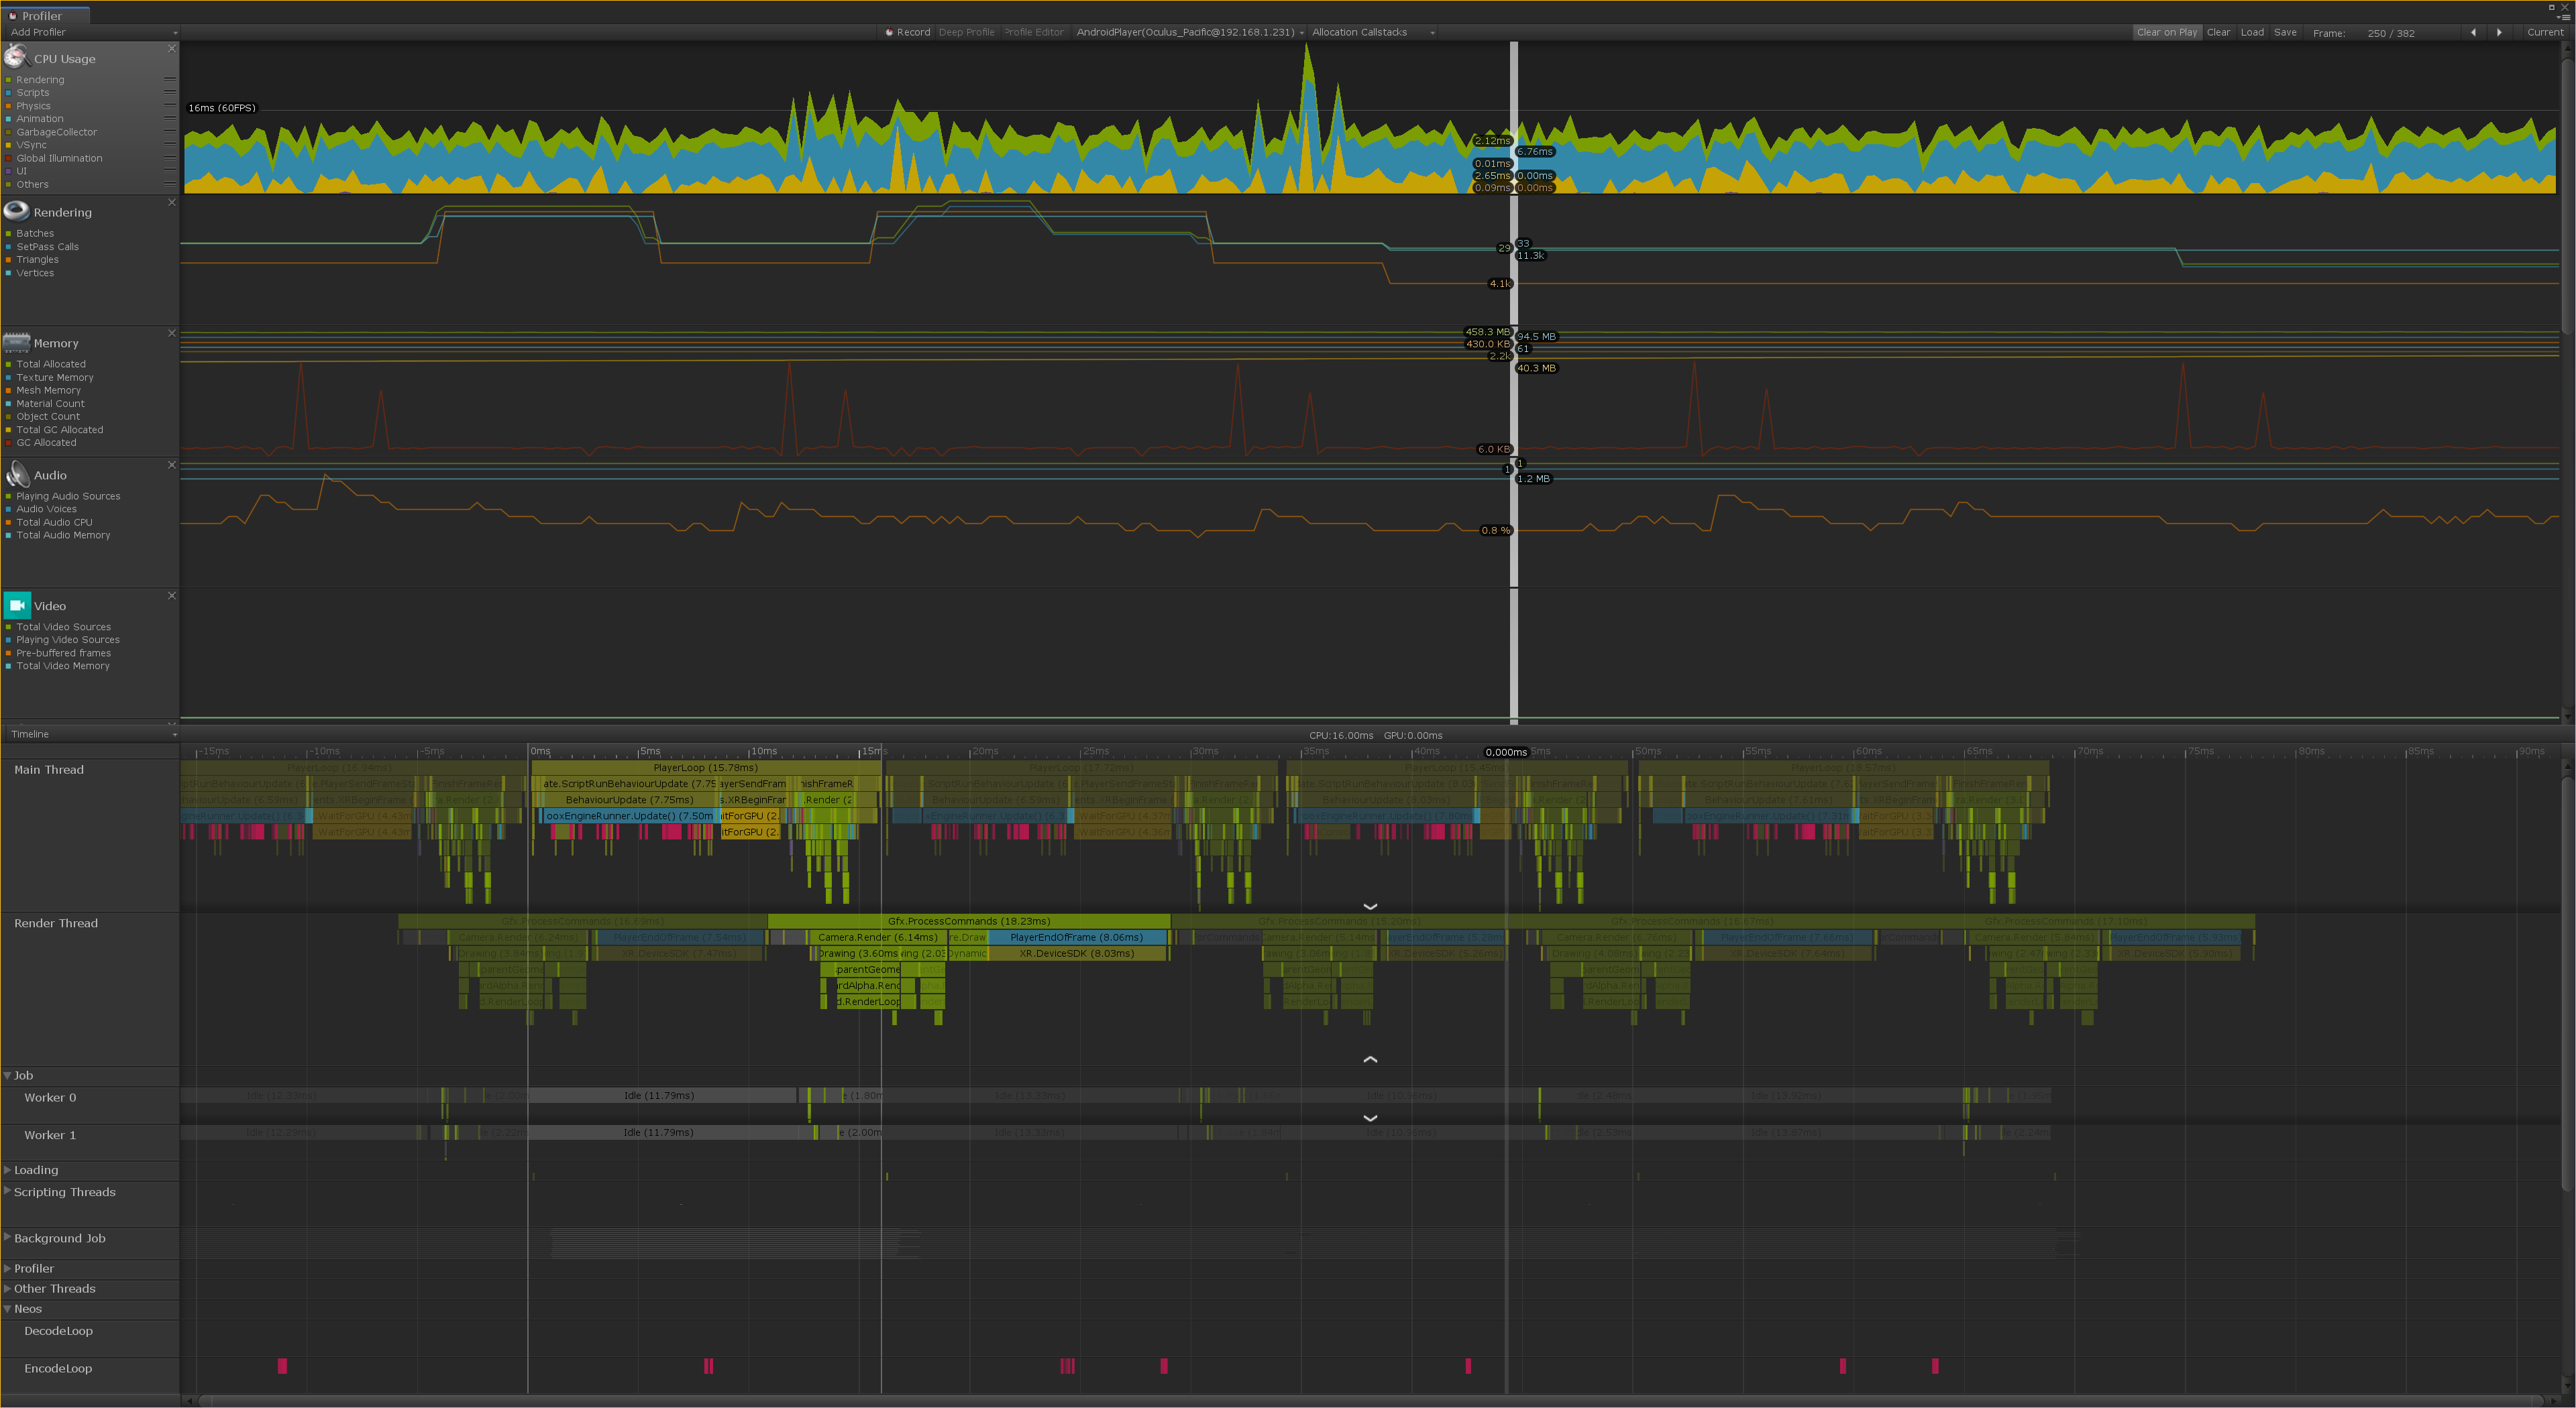
Task: Close the Rendering profiler module
Action: click(171, 202)
